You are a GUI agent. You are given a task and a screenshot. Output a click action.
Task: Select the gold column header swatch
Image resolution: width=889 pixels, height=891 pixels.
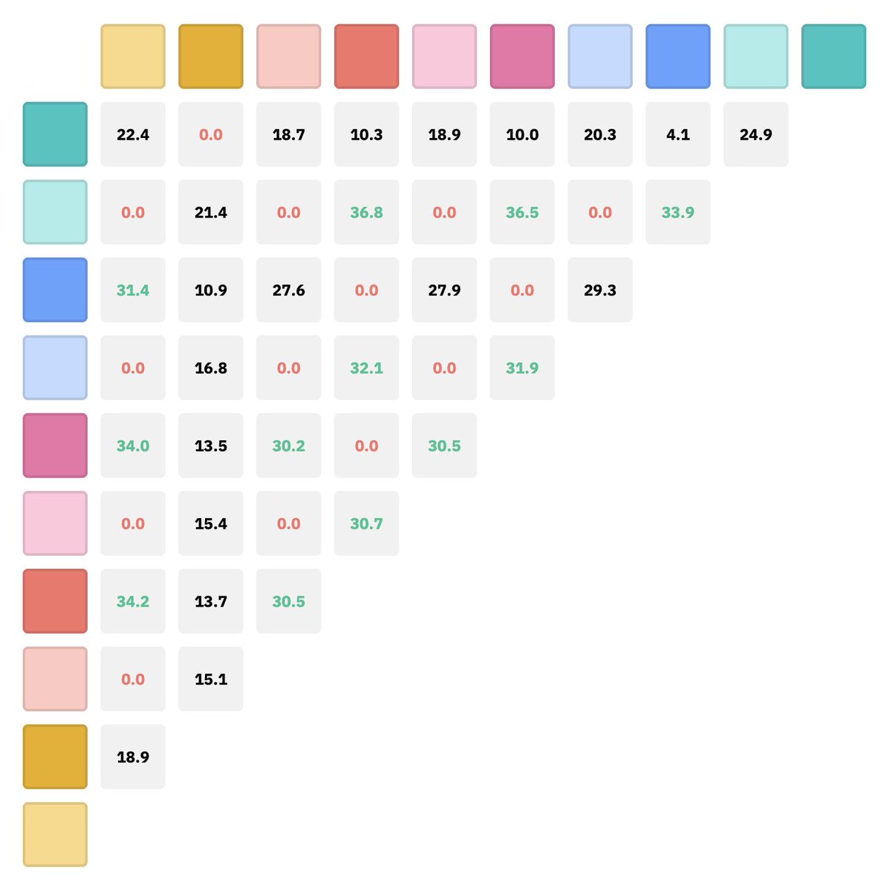211,56
